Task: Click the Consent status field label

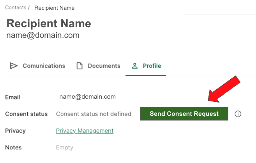Action: (x=26, y=114)
